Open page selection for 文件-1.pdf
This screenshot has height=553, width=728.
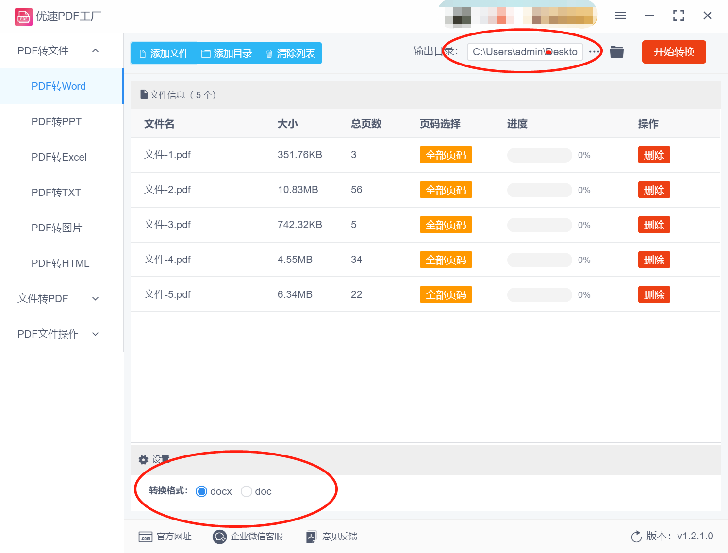pyautogui.click(x=446, y=155)
